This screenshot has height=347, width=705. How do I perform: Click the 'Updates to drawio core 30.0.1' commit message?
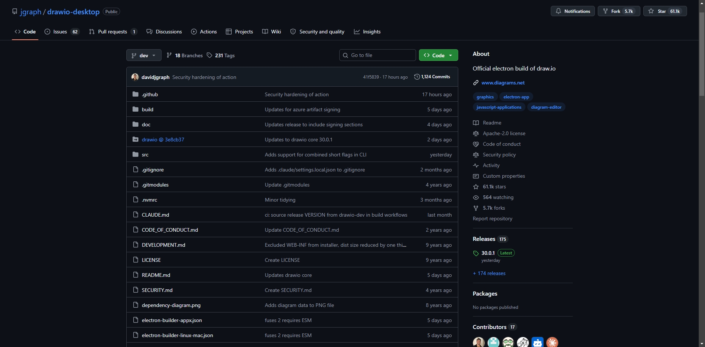299,140
